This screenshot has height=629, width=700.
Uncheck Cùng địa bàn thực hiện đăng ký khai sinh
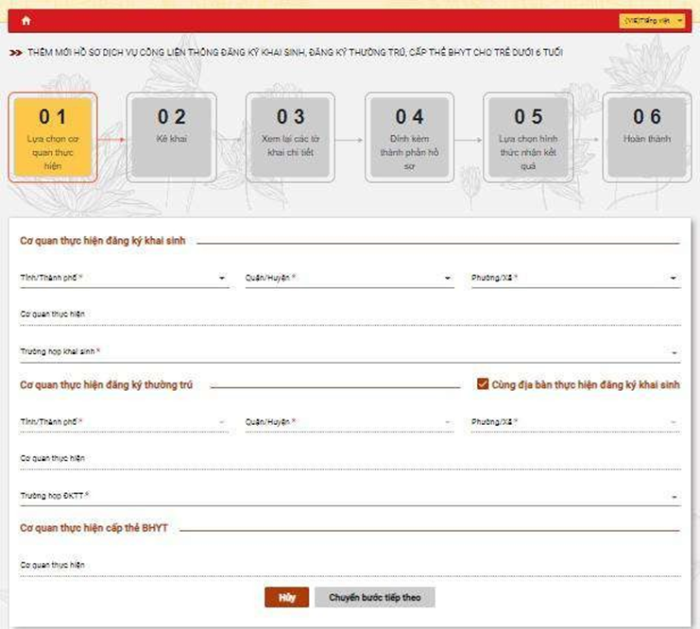[484, 384]
